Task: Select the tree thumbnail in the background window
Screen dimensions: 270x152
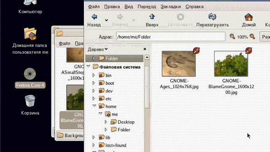Action: (x=75, y=98)
